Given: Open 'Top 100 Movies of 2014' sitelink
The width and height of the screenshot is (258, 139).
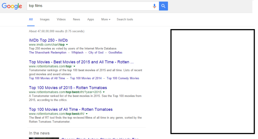Looking at the screenshot, I should [x=86, y=78].
